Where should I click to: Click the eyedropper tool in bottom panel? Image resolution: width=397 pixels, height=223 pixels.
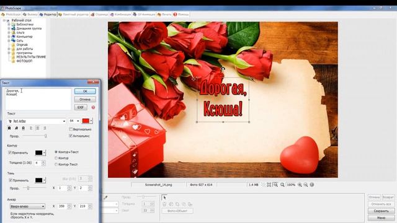105,198
